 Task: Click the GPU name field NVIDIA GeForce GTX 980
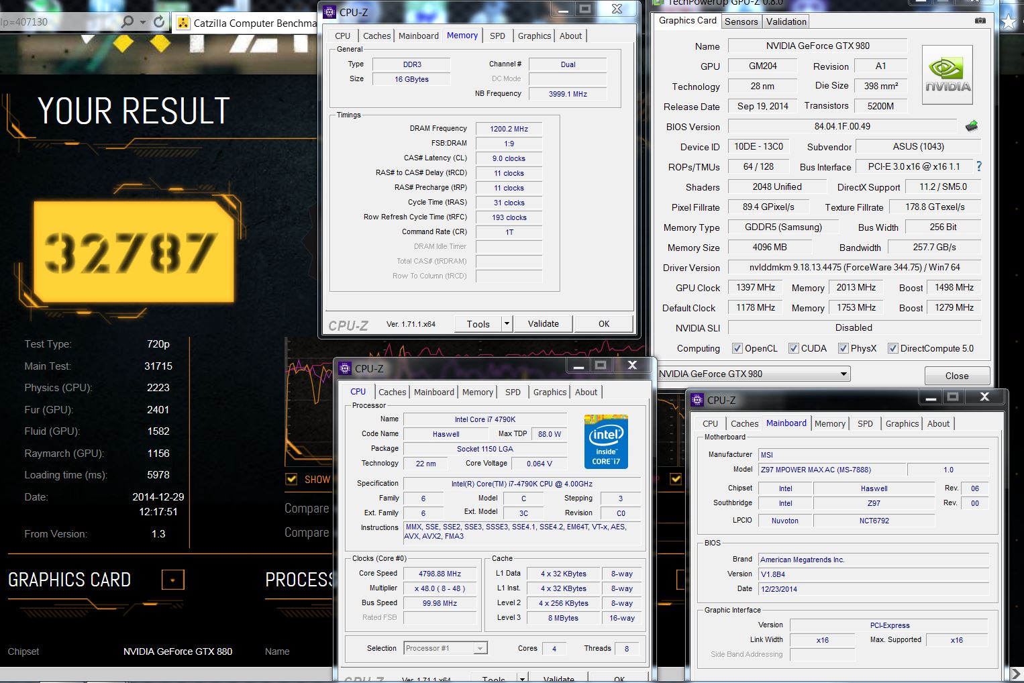(817, 46)
